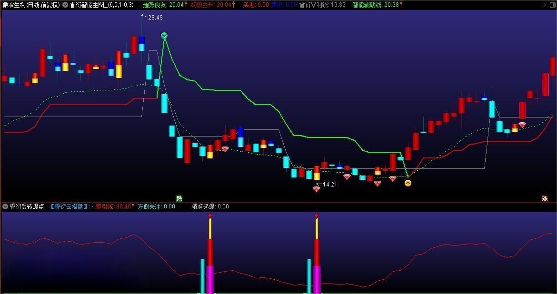
Task: Select the green down-chevron marker at the peak
Action: tap(164, 36)
